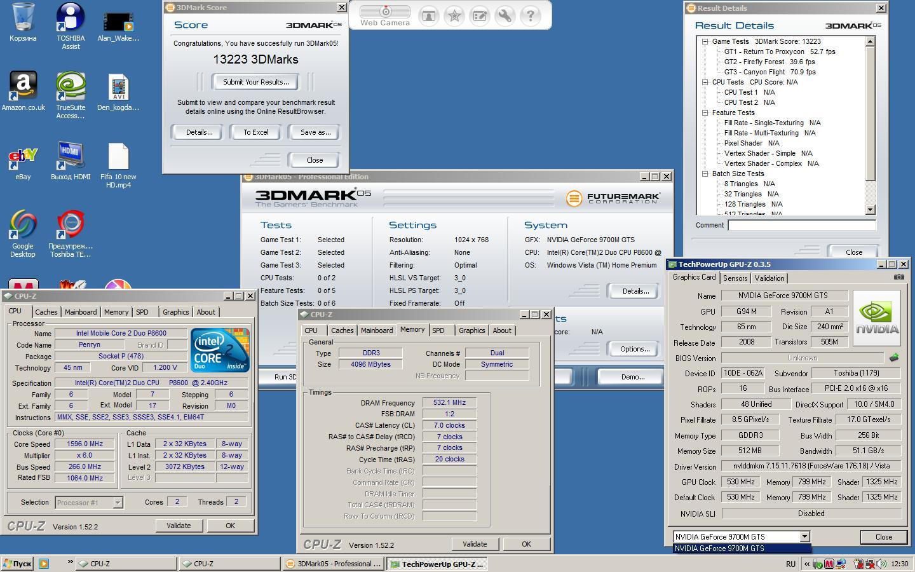Collapse the Game Tests tree node

coord(705,41)
